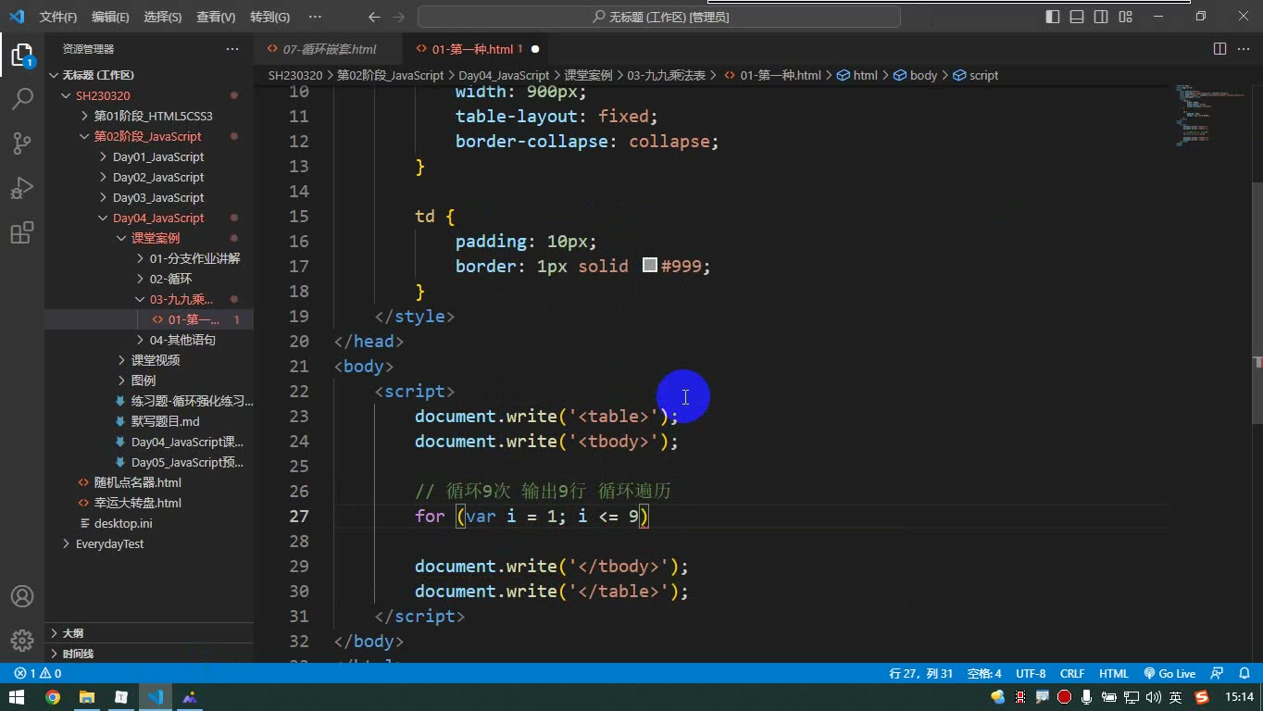Screen dimensions: 1263x711
Task: Open color picker for #999 swatch
Action: click(x=650, y=266)
